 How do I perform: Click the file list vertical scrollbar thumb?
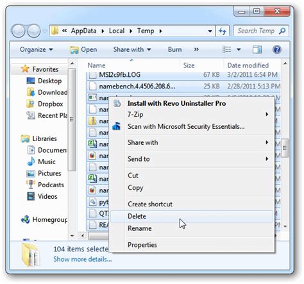285,148
